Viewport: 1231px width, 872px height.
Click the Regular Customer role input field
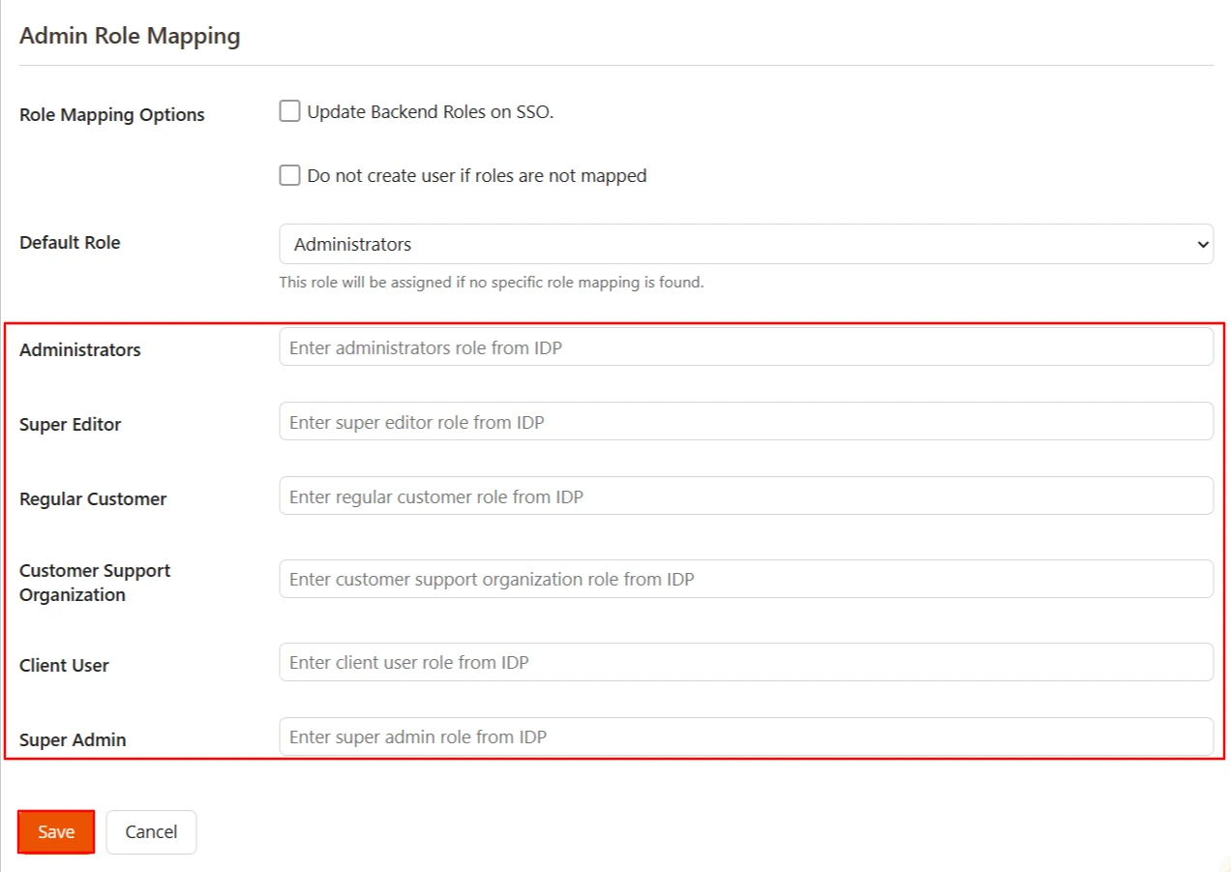745,496
